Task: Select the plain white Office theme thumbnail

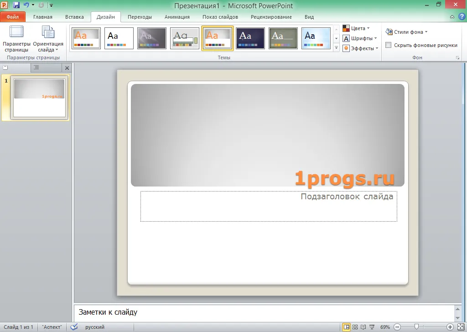Action: (119, 38)
